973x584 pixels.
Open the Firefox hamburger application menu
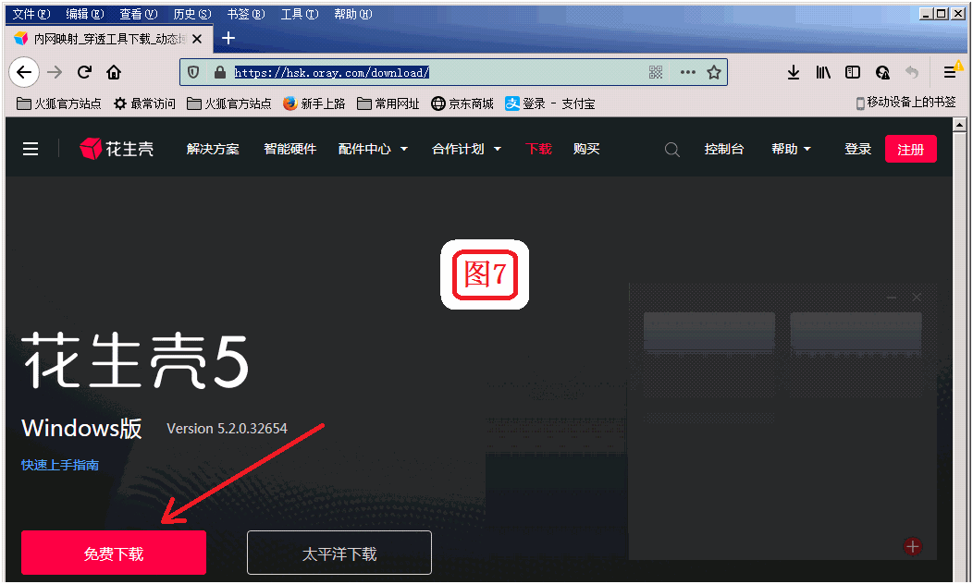[x=950, y=72]
